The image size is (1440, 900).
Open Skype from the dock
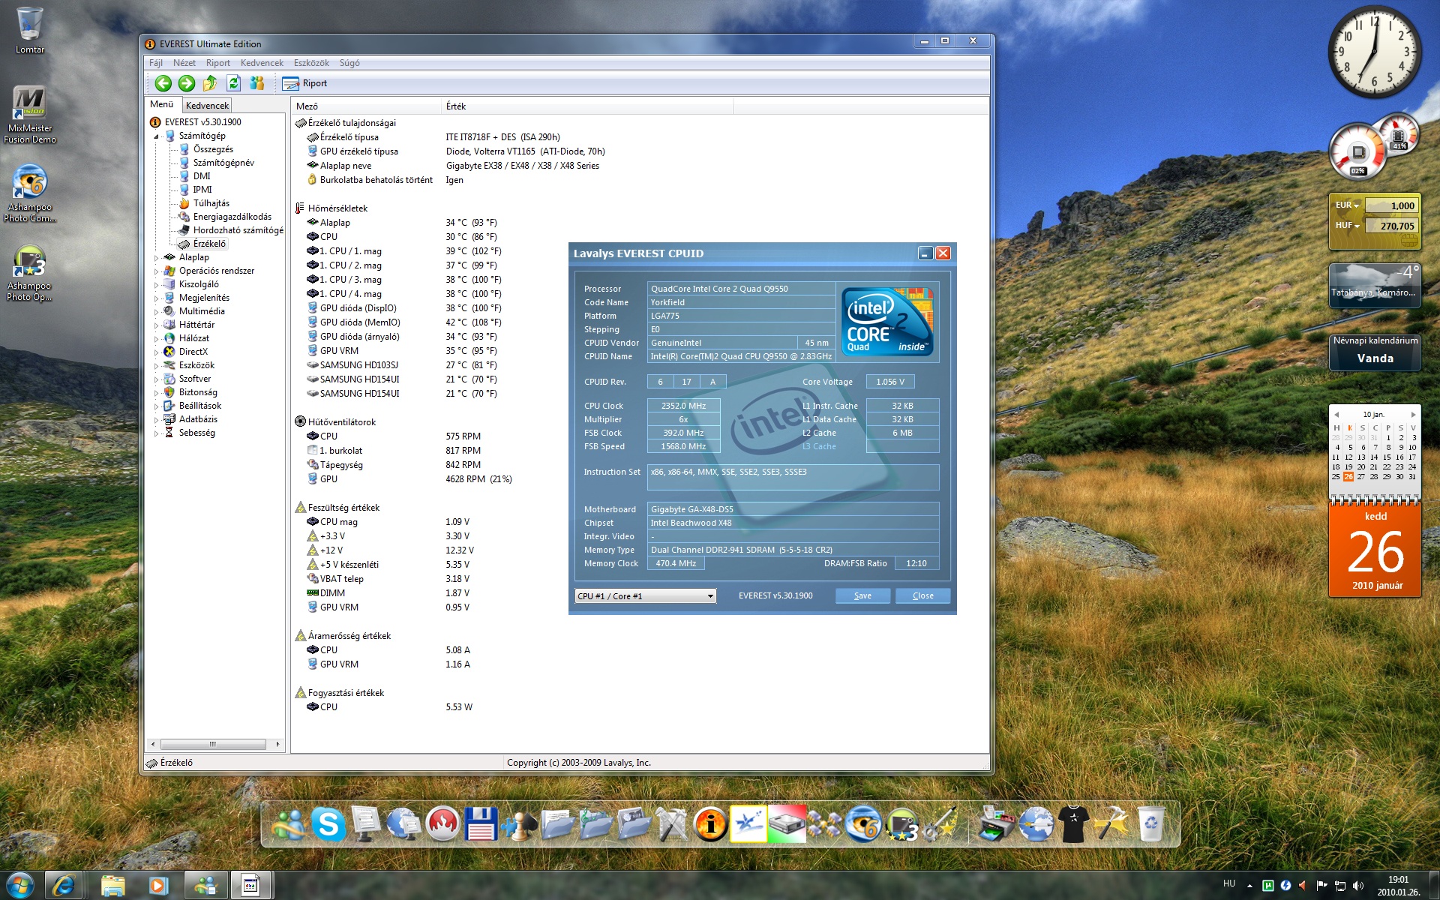coord(328,824)
